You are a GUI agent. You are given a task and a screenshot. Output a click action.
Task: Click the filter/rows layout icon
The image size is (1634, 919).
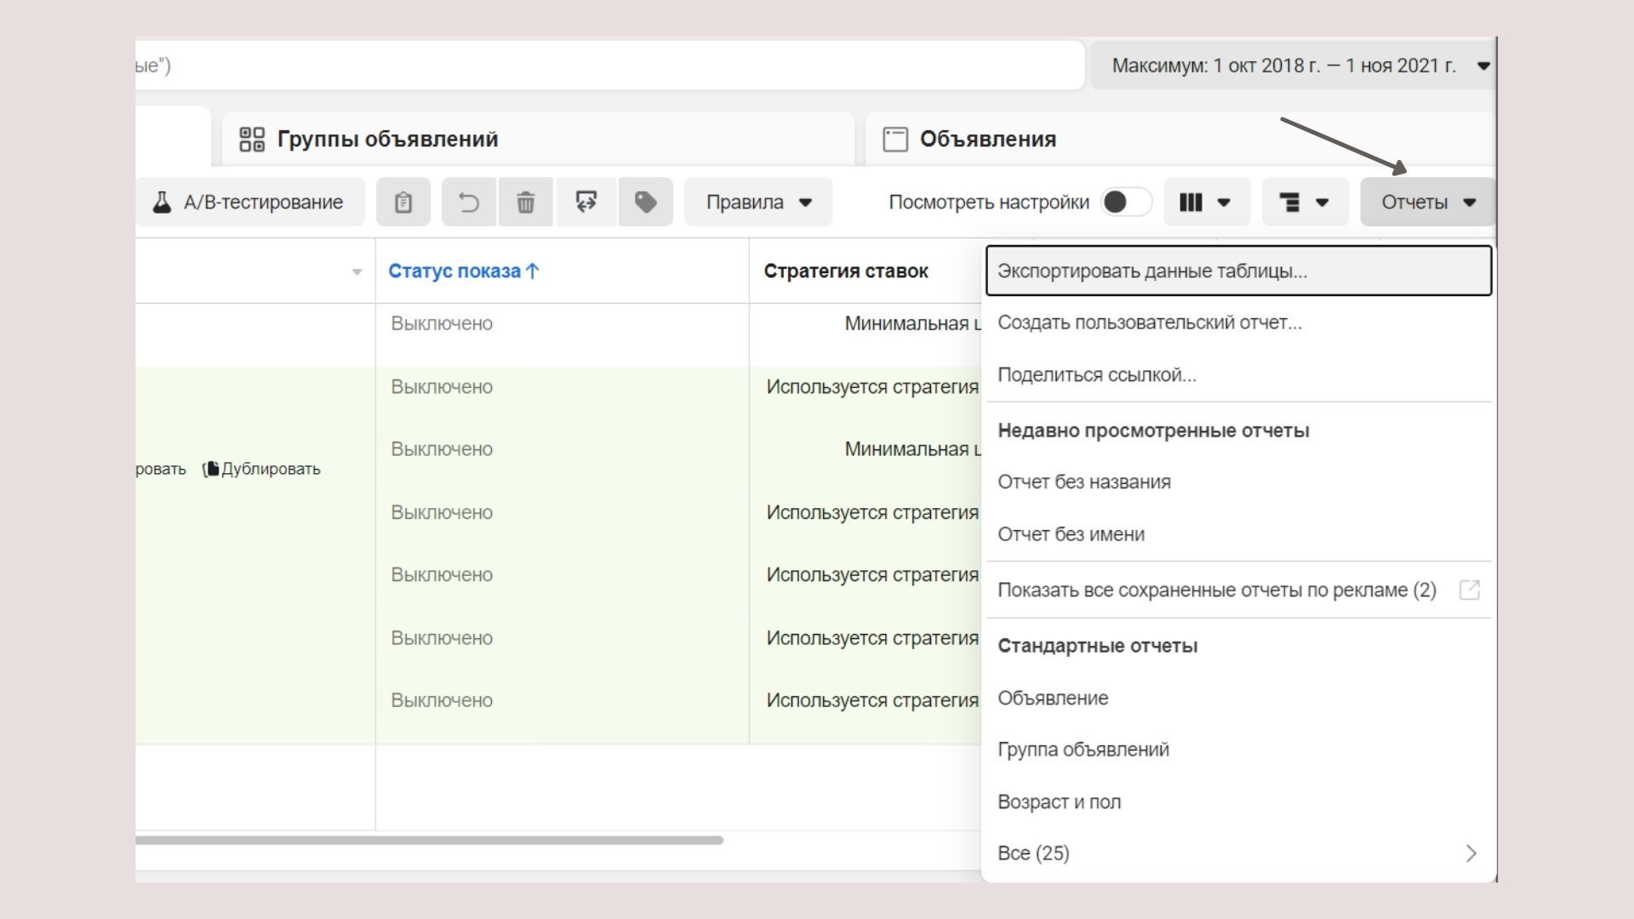click(x=1289, y=202)
